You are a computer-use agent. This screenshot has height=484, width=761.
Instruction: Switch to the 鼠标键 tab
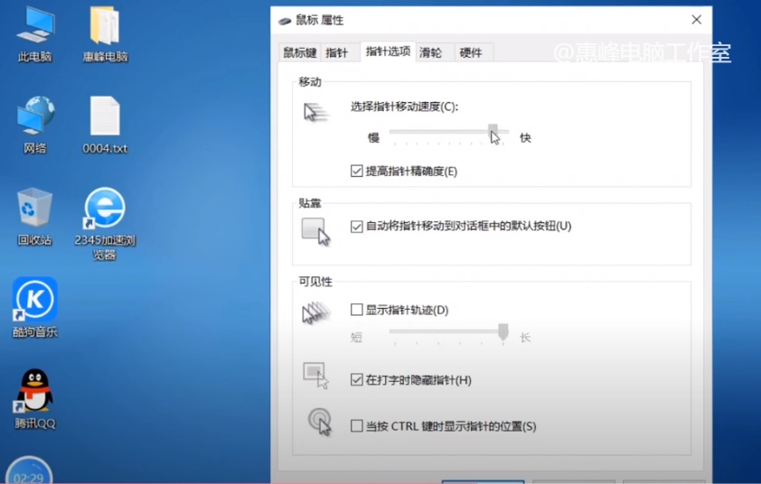pos(300,53)
